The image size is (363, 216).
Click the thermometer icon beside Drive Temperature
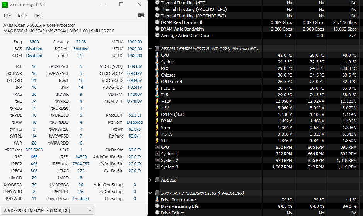pos(157,199)
